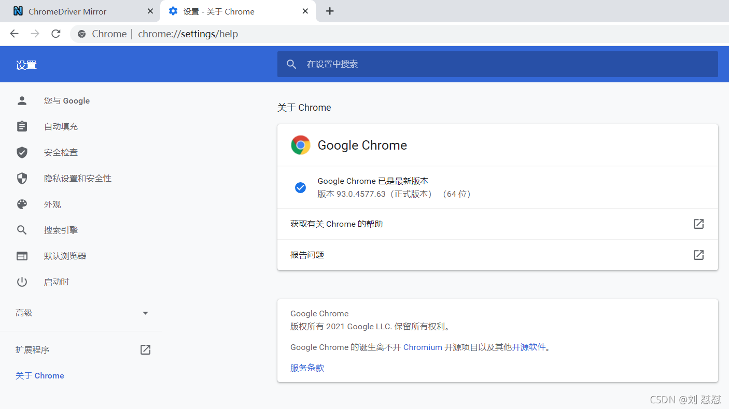The height and width of the screenshot is (409, 729).
Task: Click the address bar URL chrome://settings/help
Action: click(188, 34)
